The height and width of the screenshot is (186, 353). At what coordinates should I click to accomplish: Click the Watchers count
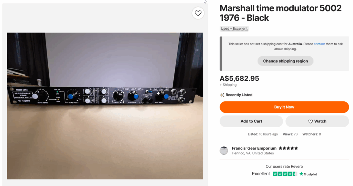(311, 134)
